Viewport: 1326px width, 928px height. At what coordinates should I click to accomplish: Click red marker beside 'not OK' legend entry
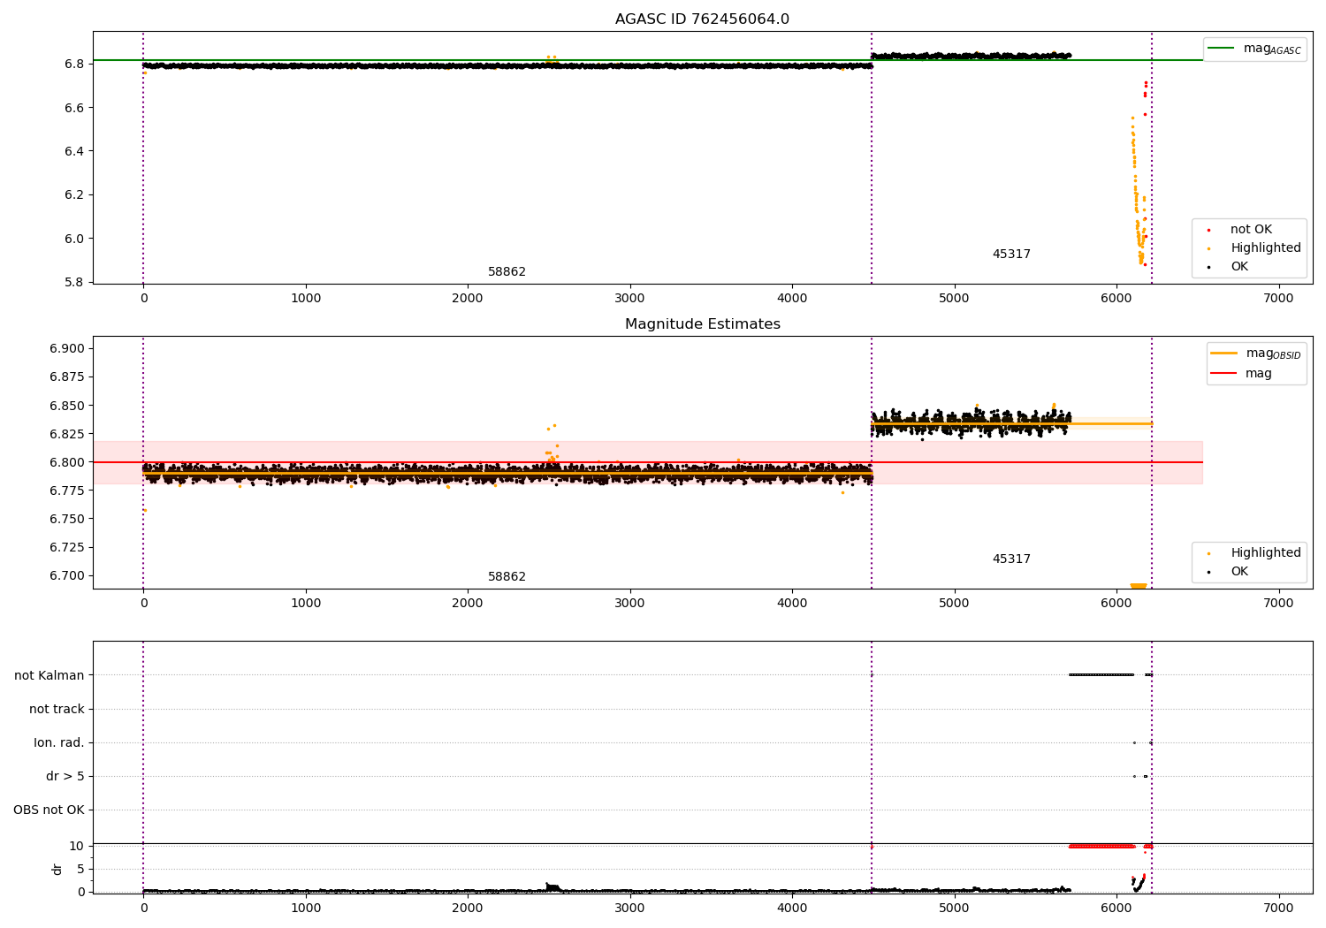(x=1208, y=230)
